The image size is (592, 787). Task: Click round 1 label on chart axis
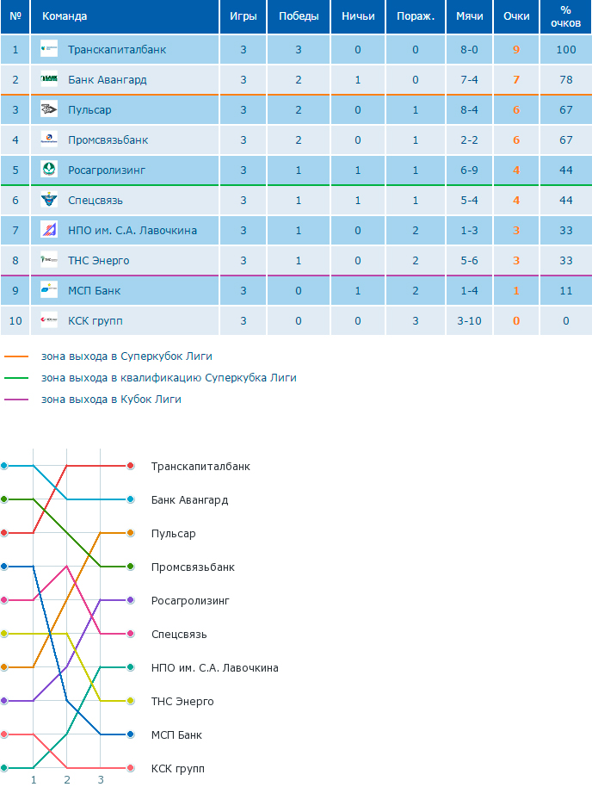click(34, 780)
